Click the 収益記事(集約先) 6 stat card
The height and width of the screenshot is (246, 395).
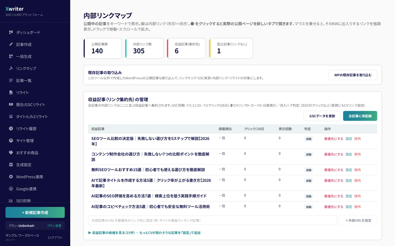point(186,48)
